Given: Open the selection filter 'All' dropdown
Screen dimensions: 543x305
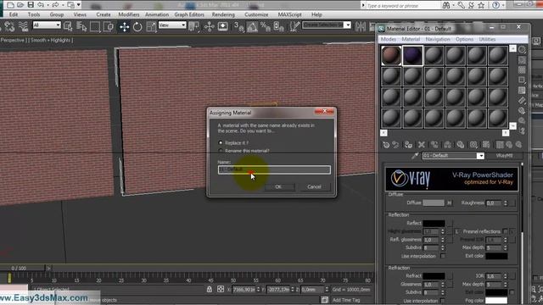Looking at the screenshot, I should [47, 25].
